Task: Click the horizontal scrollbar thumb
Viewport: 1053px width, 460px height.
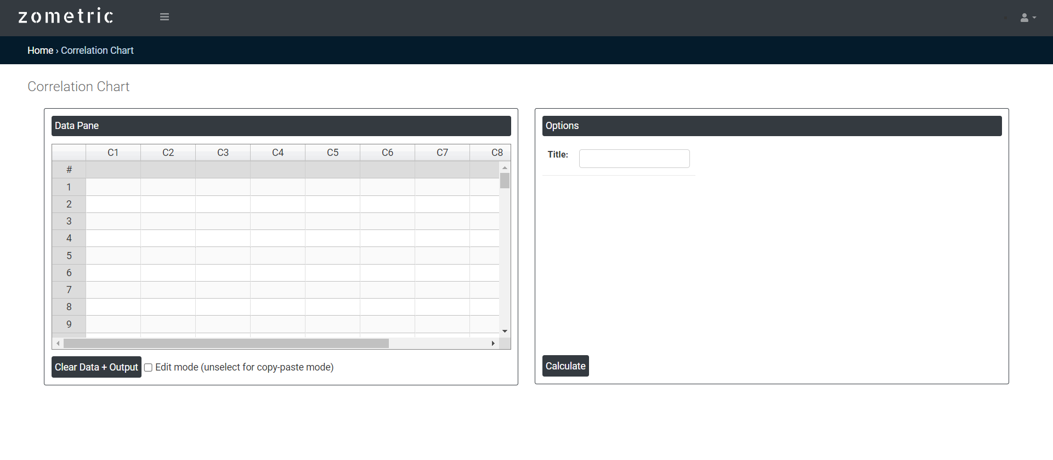Action: pos(226,344)
